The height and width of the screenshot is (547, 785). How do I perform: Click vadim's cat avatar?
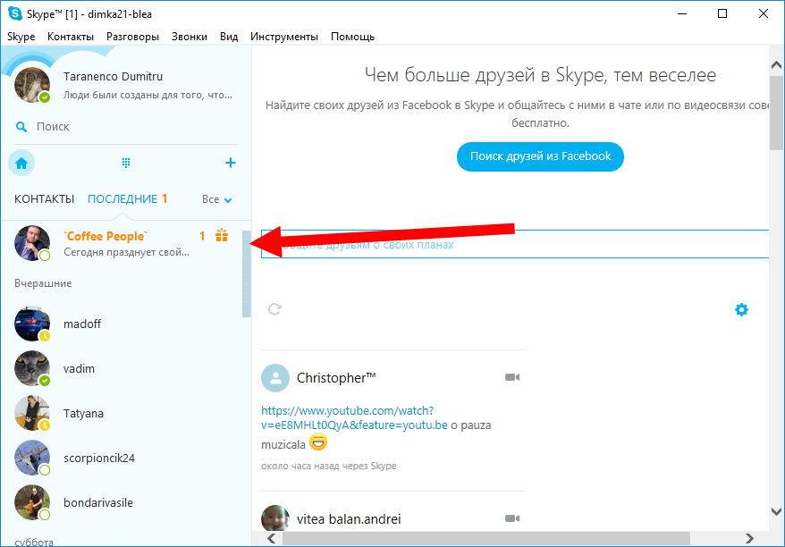pos(32,368)
